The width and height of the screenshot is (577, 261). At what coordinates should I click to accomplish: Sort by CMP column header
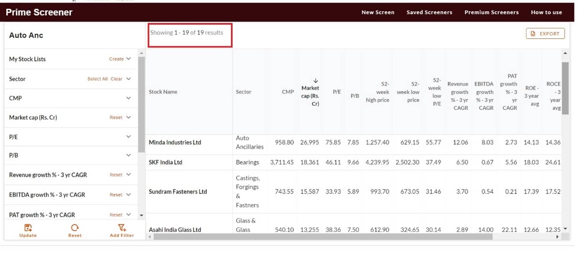288,92
